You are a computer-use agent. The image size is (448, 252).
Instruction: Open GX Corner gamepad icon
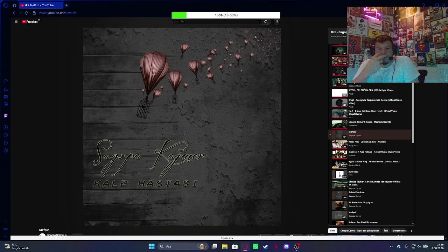pos(14,5)
